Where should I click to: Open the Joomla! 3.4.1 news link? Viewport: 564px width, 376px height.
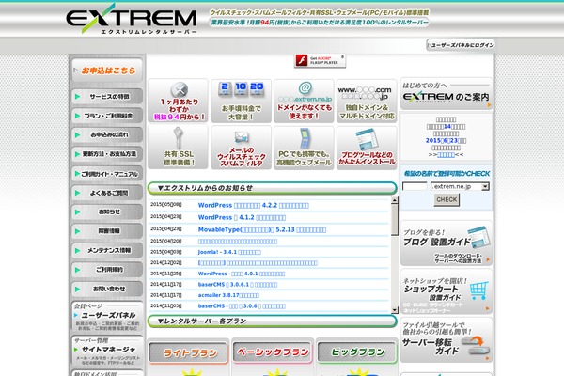[229, 252]
